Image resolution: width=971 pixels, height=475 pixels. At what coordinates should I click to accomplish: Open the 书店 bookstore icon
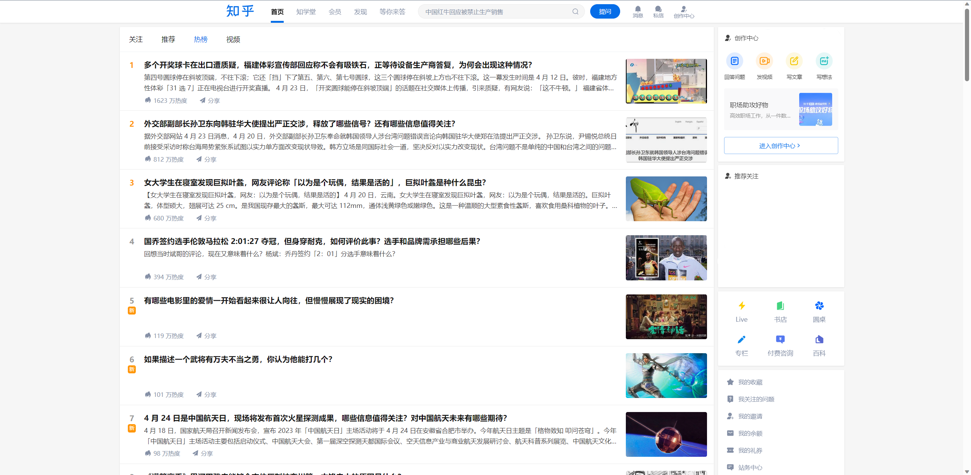780,306
